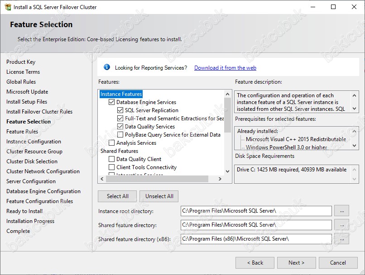
Task: Click the Microsoft Update step in sidebar
Action: click(27, 92)
